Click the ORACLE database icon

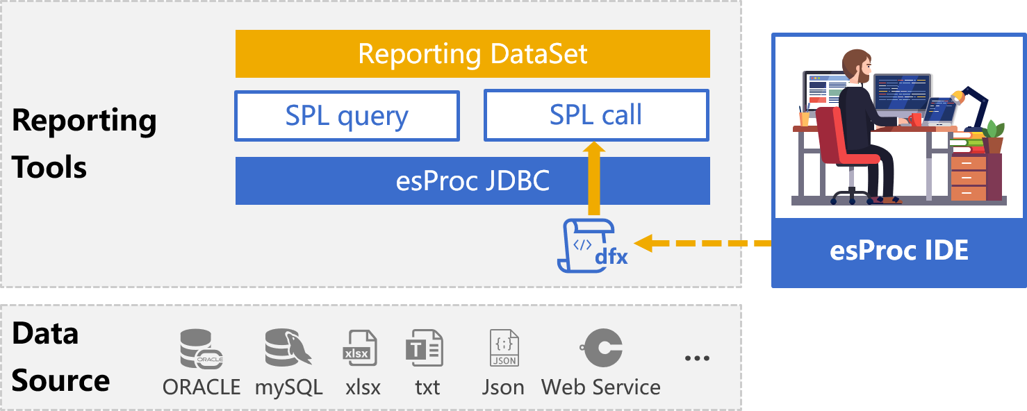[202, 349]
